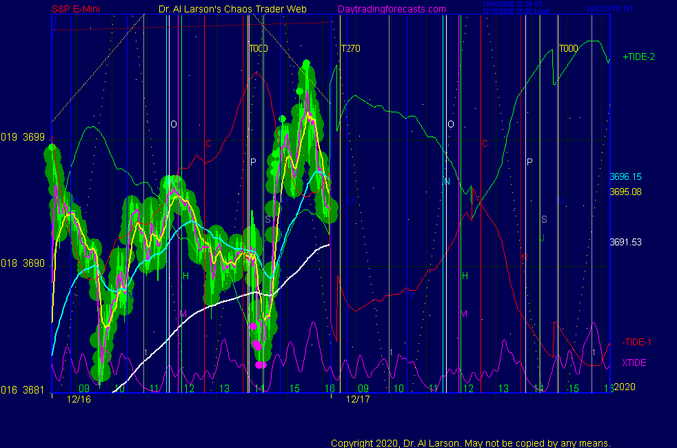Select the white 3691.53 price value
Viewport: 677px width, 448px height.
pyautogui.click(x=625, y=242)
